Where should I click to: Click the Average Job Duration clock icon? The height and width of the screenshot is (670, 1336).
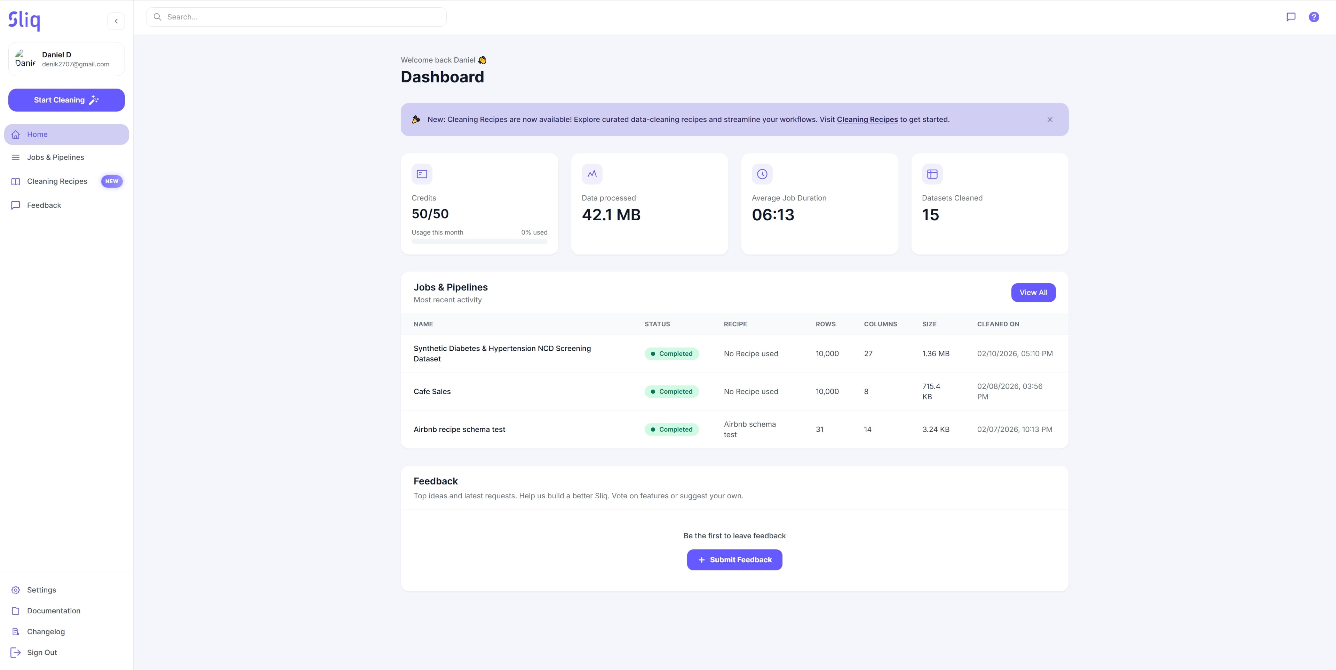(x=762, y=174)
